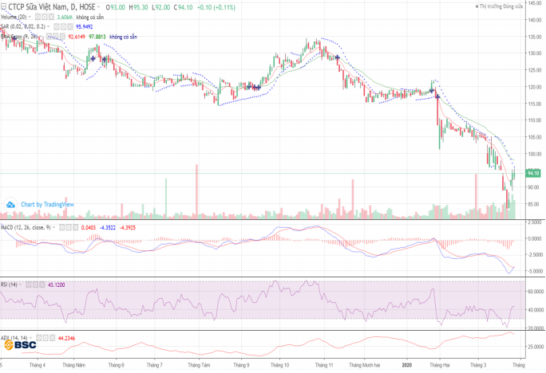
Task: Open the RSI (14) dropdown arrow
Action: 21,285
